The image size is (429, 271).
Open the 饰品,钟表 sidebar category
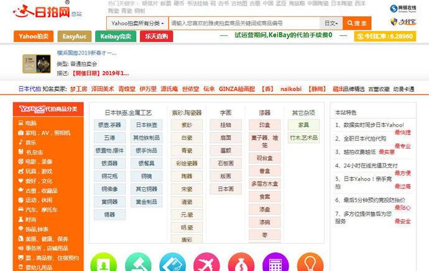[x=33, y=229]
